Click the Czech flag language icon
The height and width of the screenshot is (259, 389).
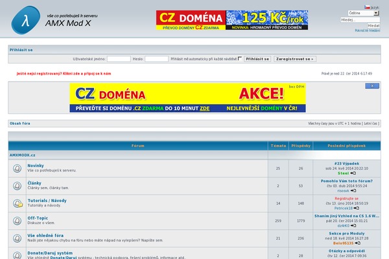(367, 7)
